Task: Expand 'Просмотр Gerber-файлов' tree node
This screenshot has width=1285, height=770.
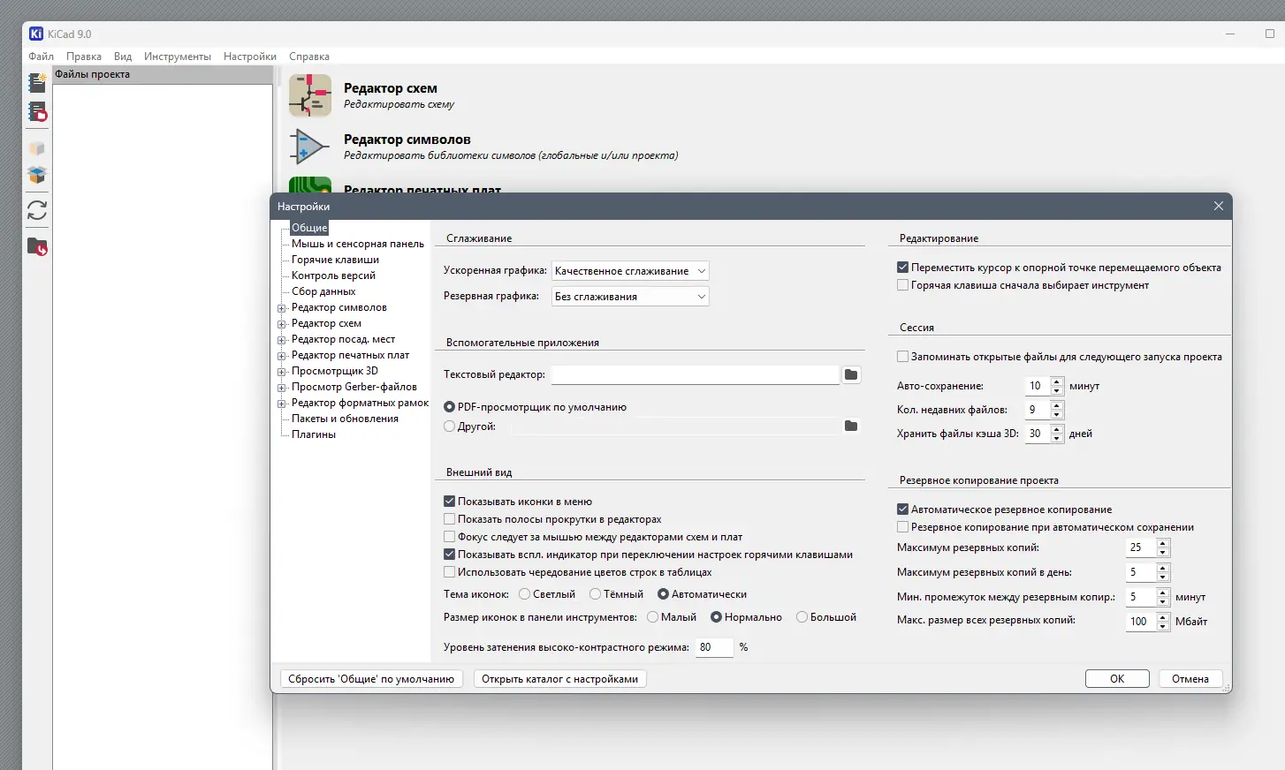Action: (282, 388)
